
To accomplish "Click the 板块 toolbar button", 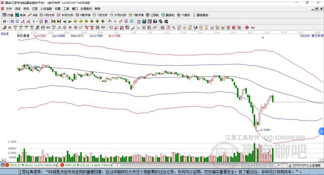I will pyautogui.click(x=21, y=15).
